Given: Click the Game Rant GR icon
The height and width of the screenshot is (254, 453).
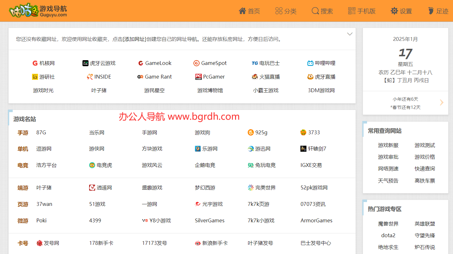Looking at the screenshot, I should tap(140, 77).
